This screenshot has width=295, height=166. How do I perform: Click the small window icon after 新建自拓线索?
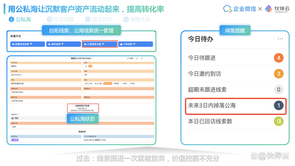[x=31, y=44]
